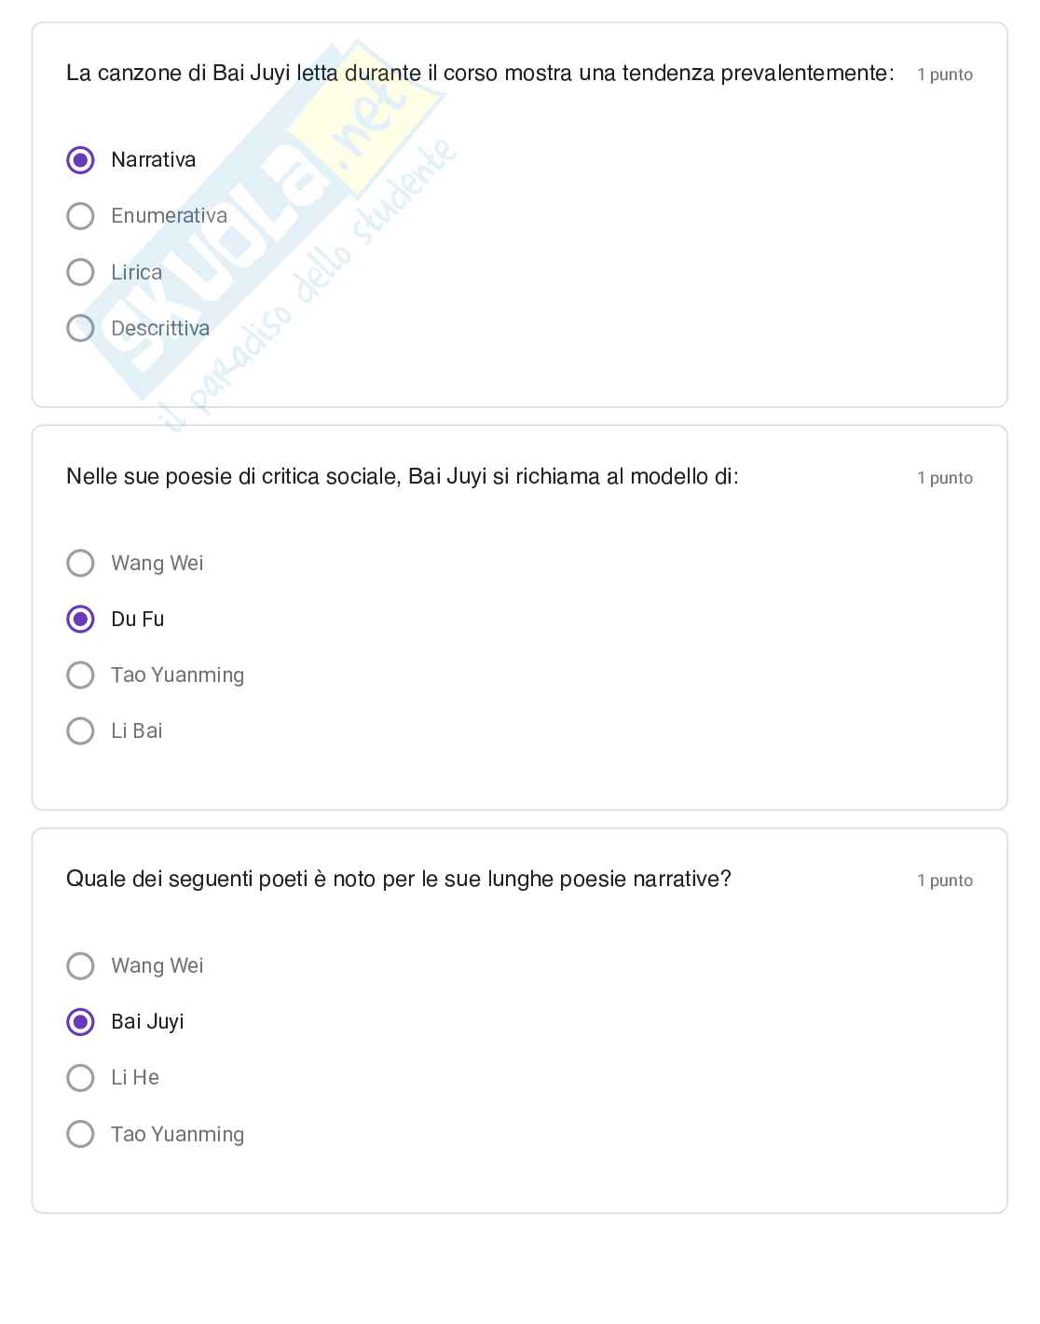The width and height of the screenshot is (1040, 1324).
Task: Click the question about critica sociale model
Action: click(402, 477)
